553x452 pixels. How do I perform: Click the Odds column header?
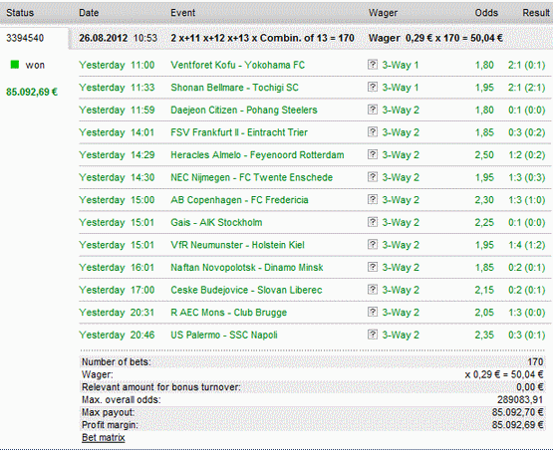(486, 13)
